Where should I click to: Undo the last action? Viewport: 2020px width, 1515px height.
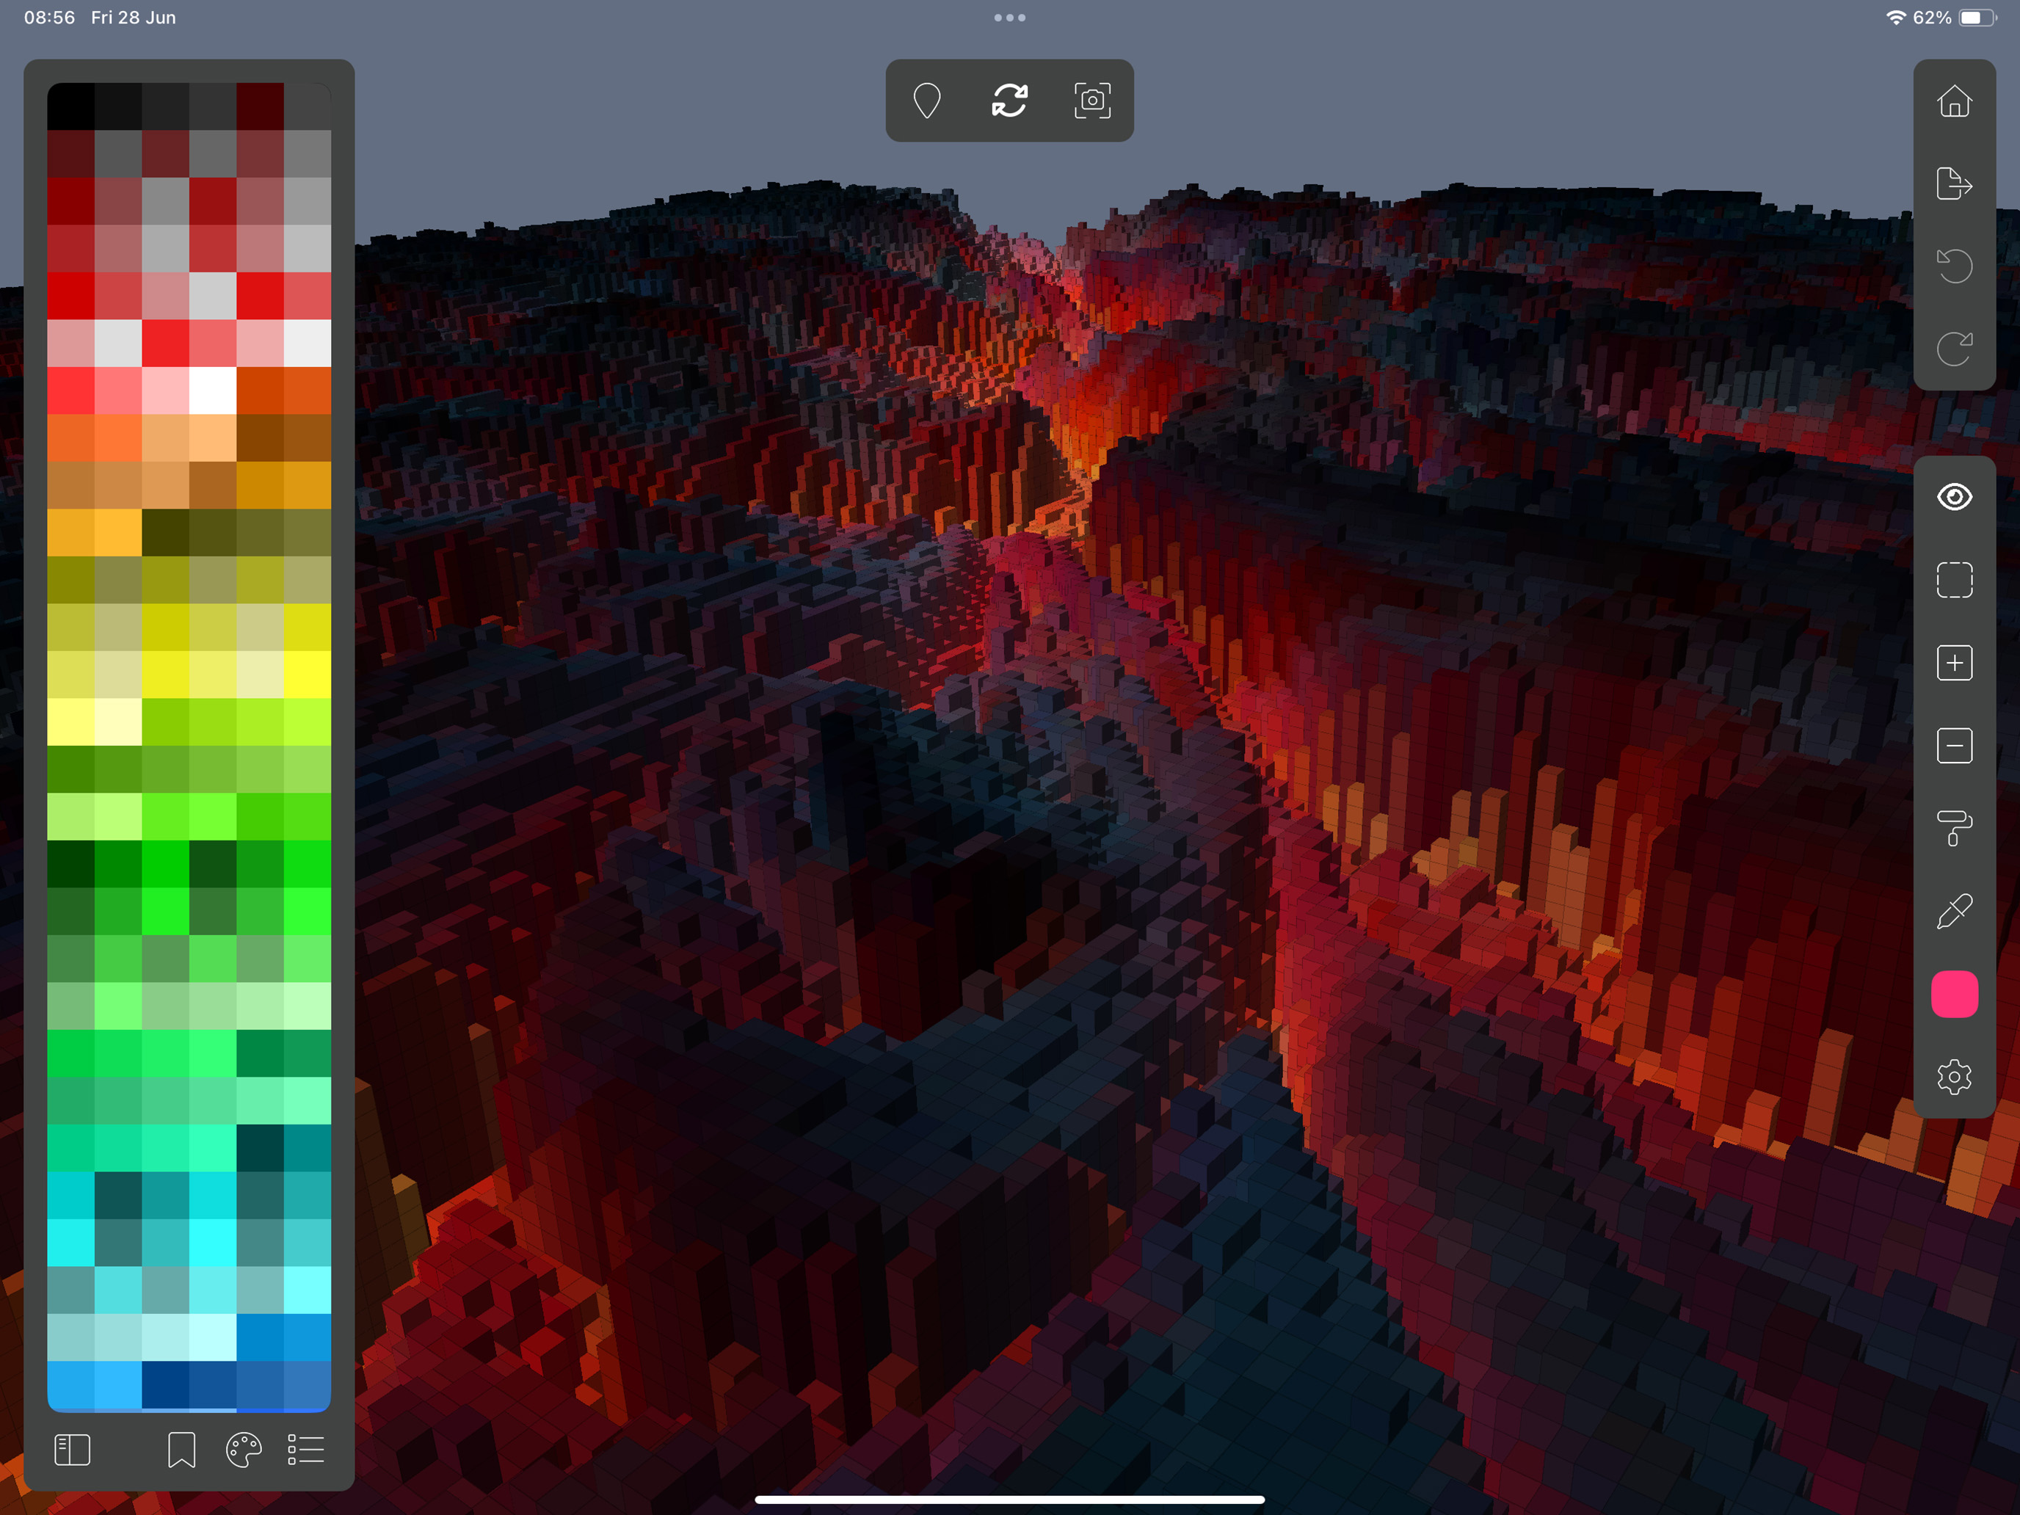(x=1954, y=266)
